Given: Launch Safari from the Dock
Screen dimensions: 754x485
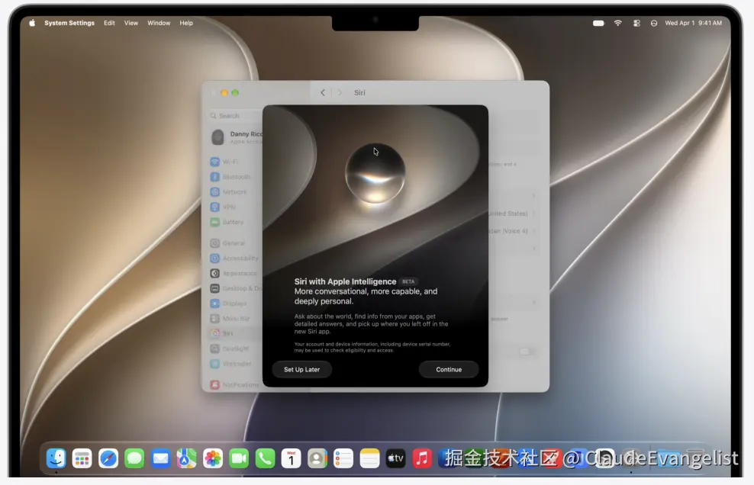Looking at the screenshot, I should click(108, 458).
